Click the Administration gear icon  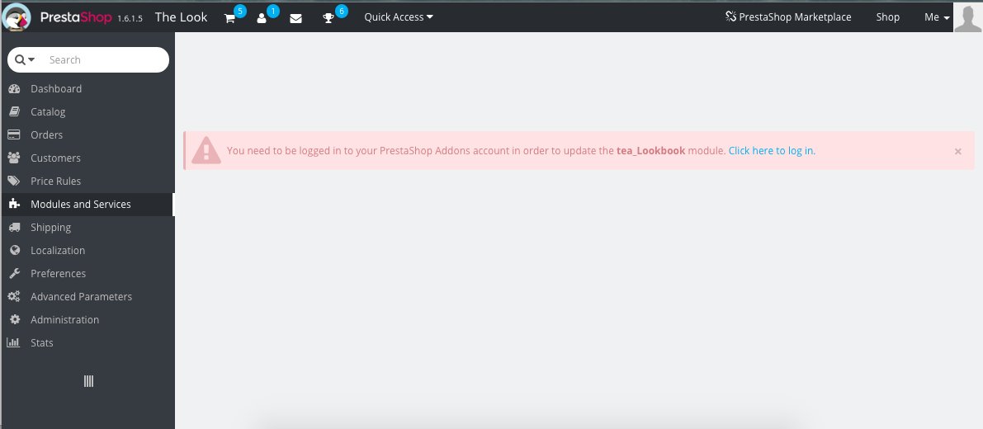(x=15, y=319)
